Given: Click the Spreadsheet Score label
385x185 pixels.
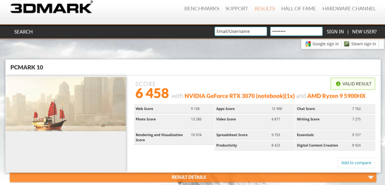Looking at the screenshot, I should 232,135.
